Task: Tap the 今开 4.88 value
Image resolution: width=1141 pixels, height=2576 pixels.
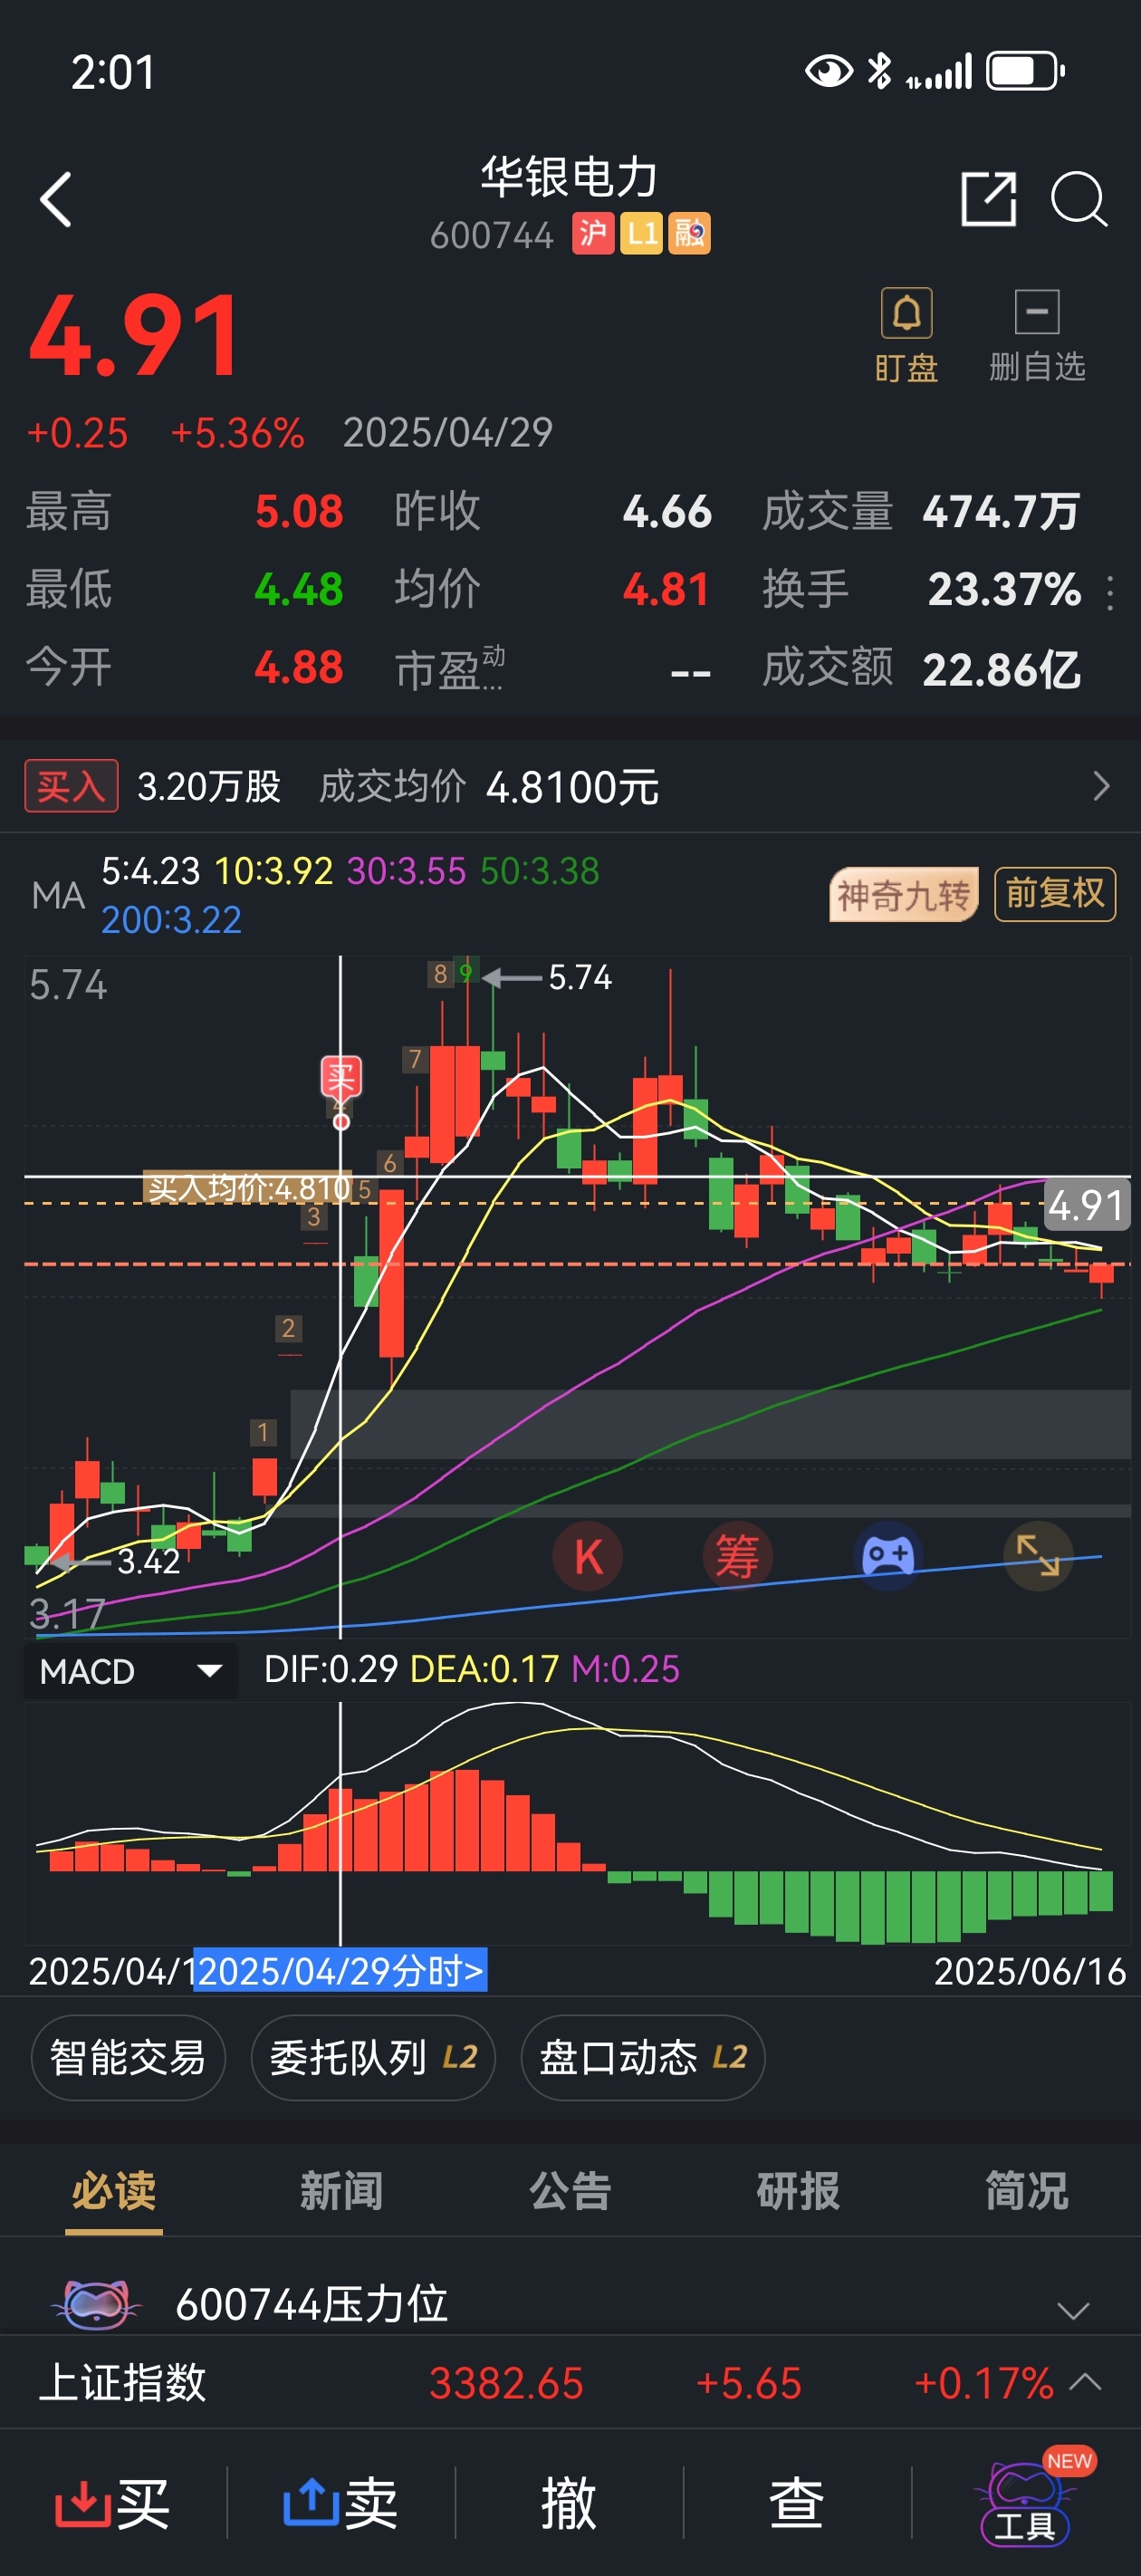Action: 299,668
